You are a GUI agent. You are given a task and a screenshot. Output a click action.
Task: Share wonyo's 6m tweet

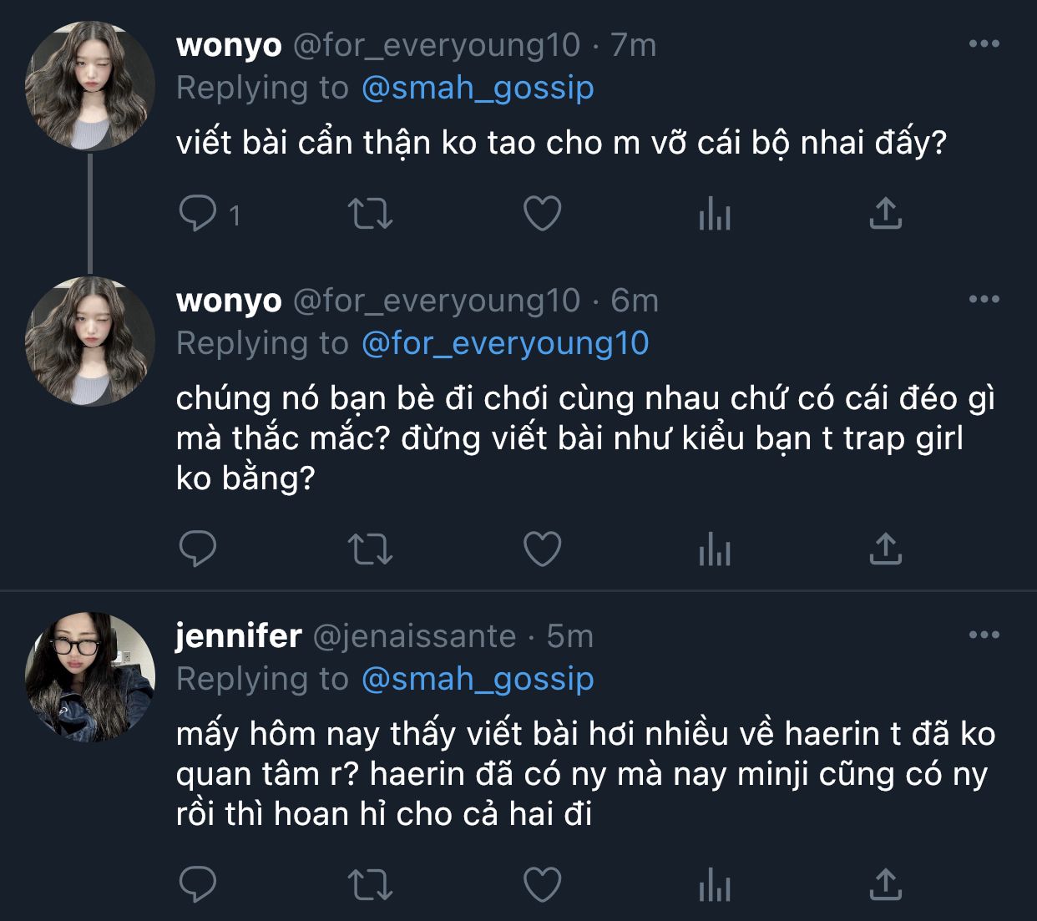(x=885, y=549)
